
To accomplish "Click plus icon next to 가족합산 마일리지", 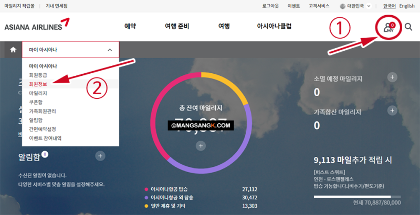I will click(392, 110).
